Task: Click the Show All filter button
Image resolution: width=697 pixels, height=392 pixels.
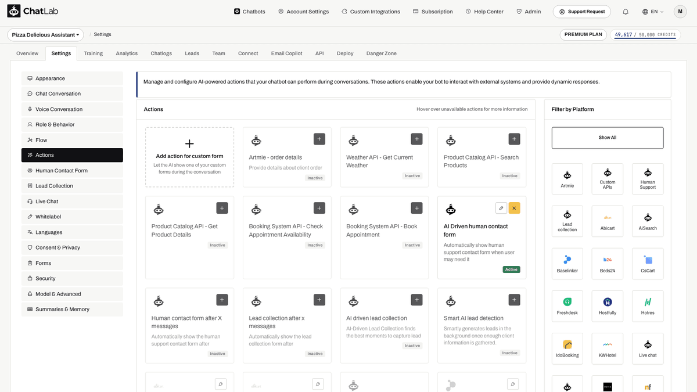Action: pyautogui.click(x=608, y=138)
